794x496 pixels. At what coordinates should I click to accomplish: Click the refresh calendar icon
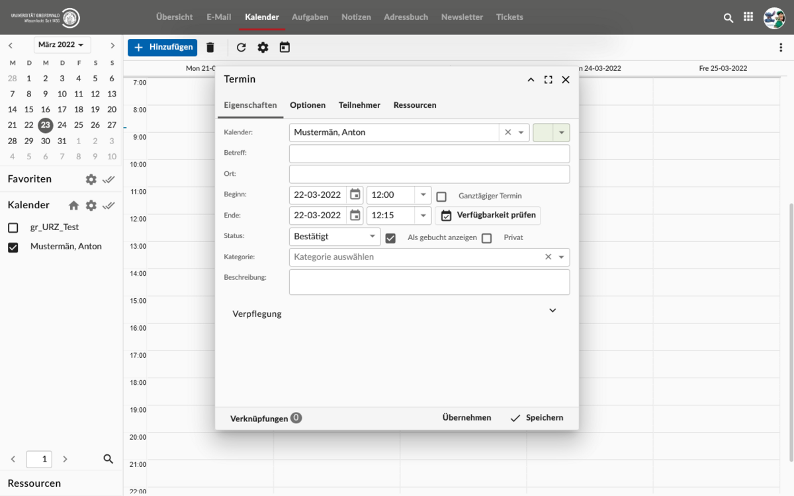click(241, 48)
